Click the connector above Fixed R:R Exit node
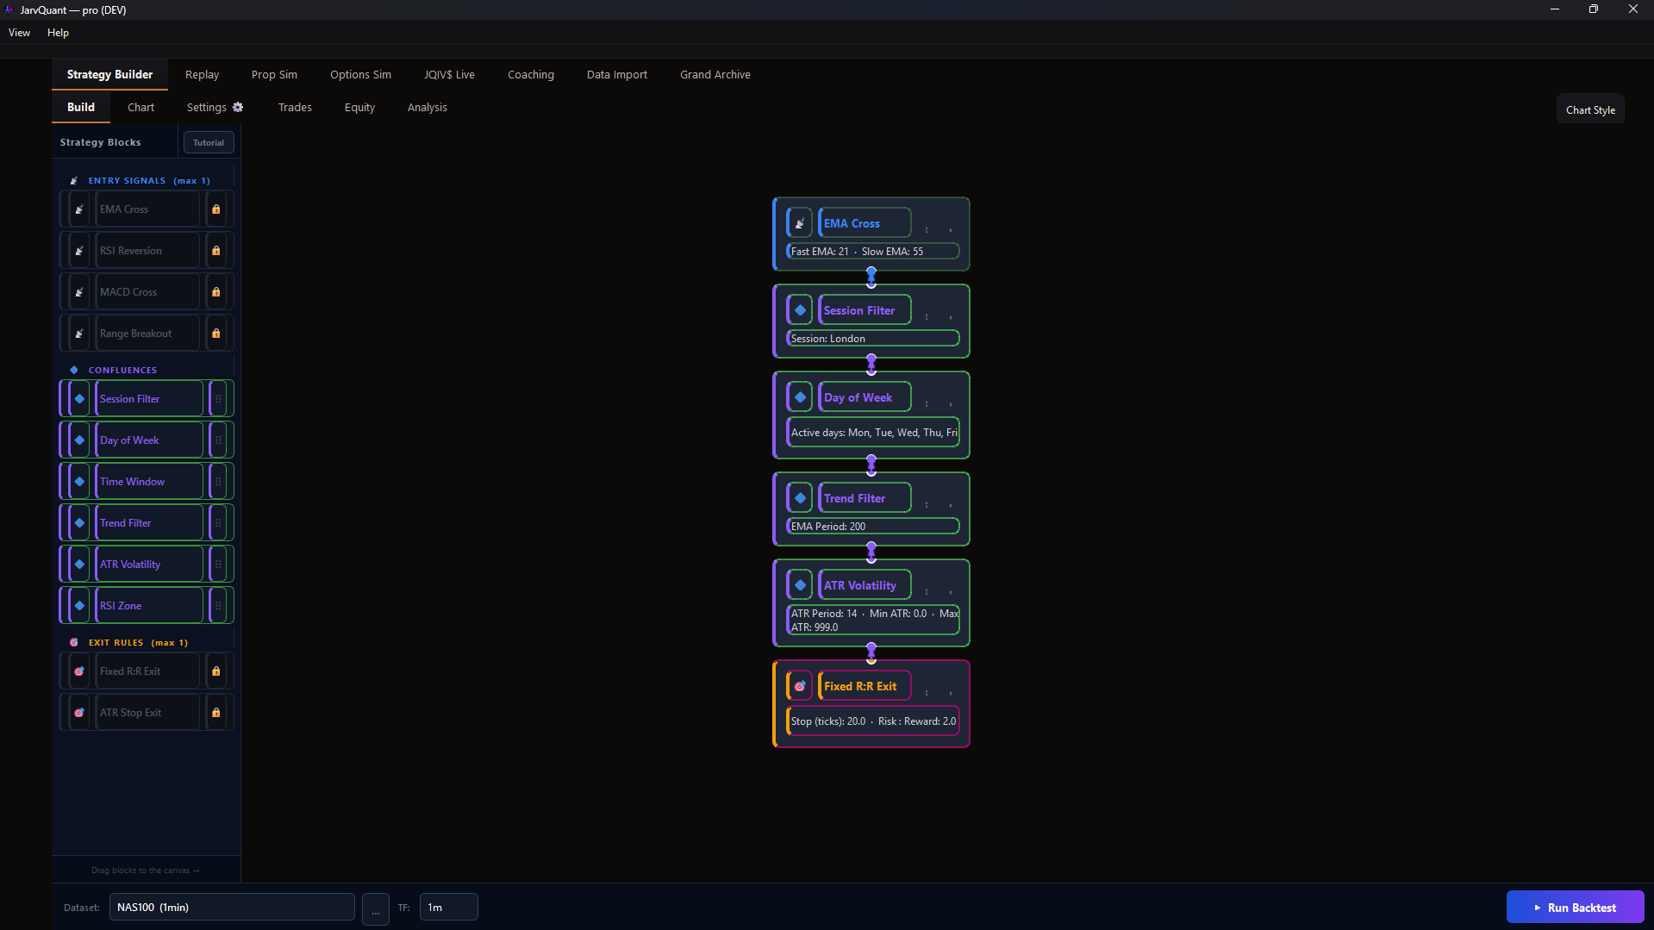This screenshot has height=930, width=1654. click(871, 652)
